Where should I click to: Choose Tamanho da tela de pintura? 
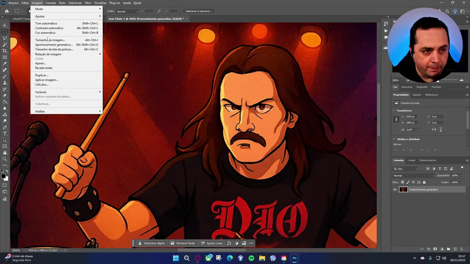[x=66, y=49]
